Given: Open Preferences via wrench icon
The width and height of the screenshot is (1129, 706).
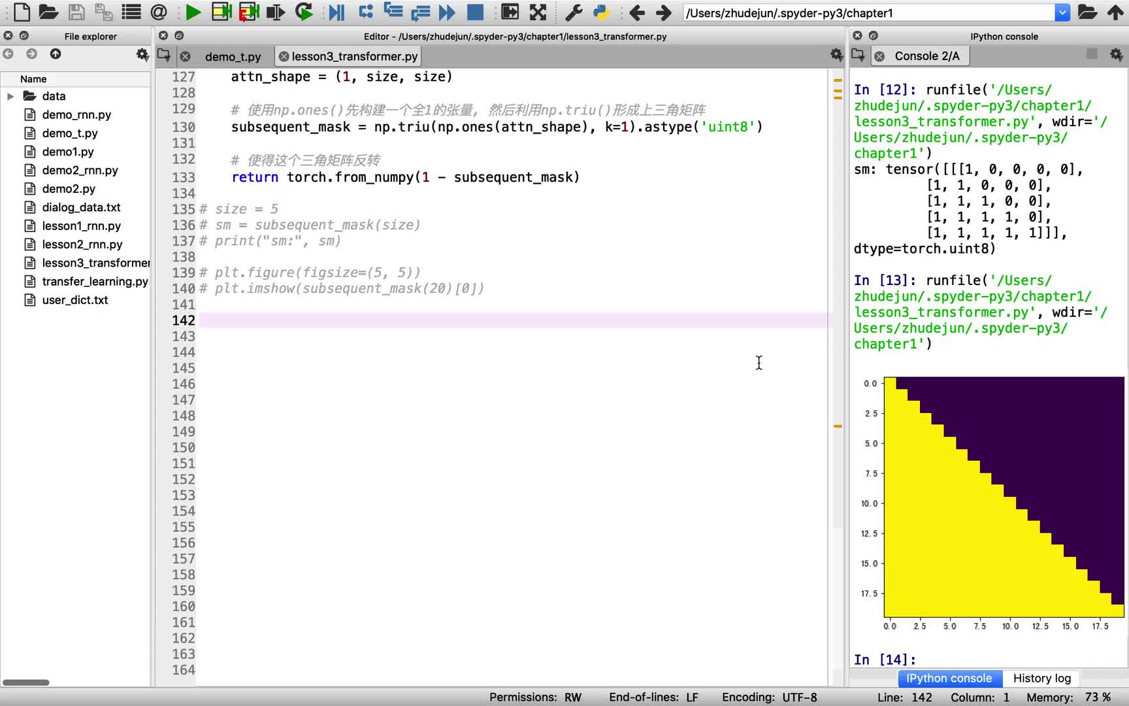Looking at the screenshot, I should click(x=574, y=12).
